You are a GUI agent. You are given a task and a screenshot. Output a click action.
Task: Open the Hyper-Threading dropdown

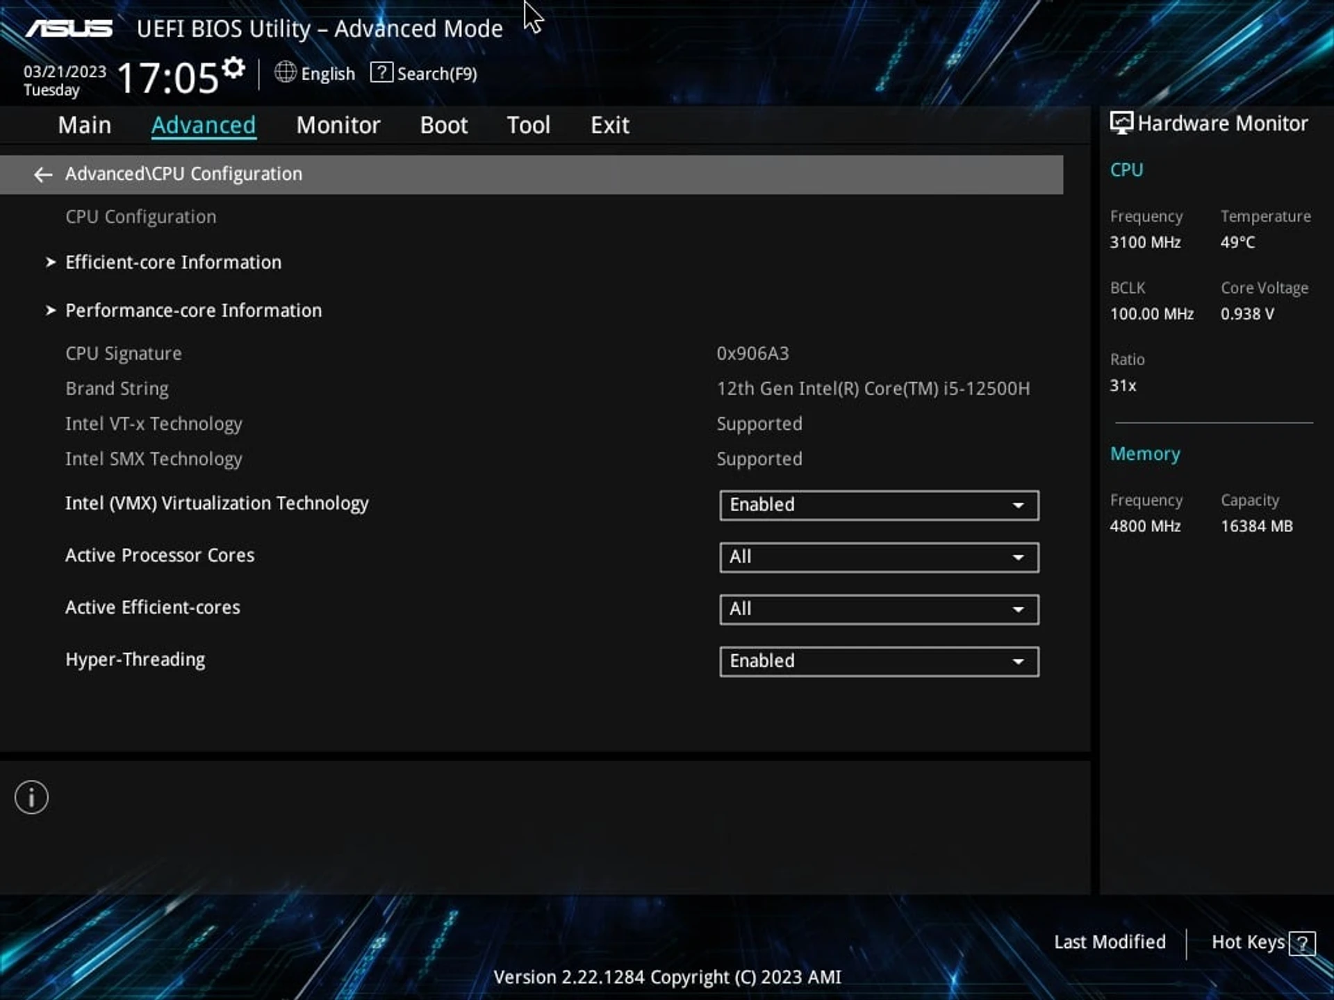879,661
